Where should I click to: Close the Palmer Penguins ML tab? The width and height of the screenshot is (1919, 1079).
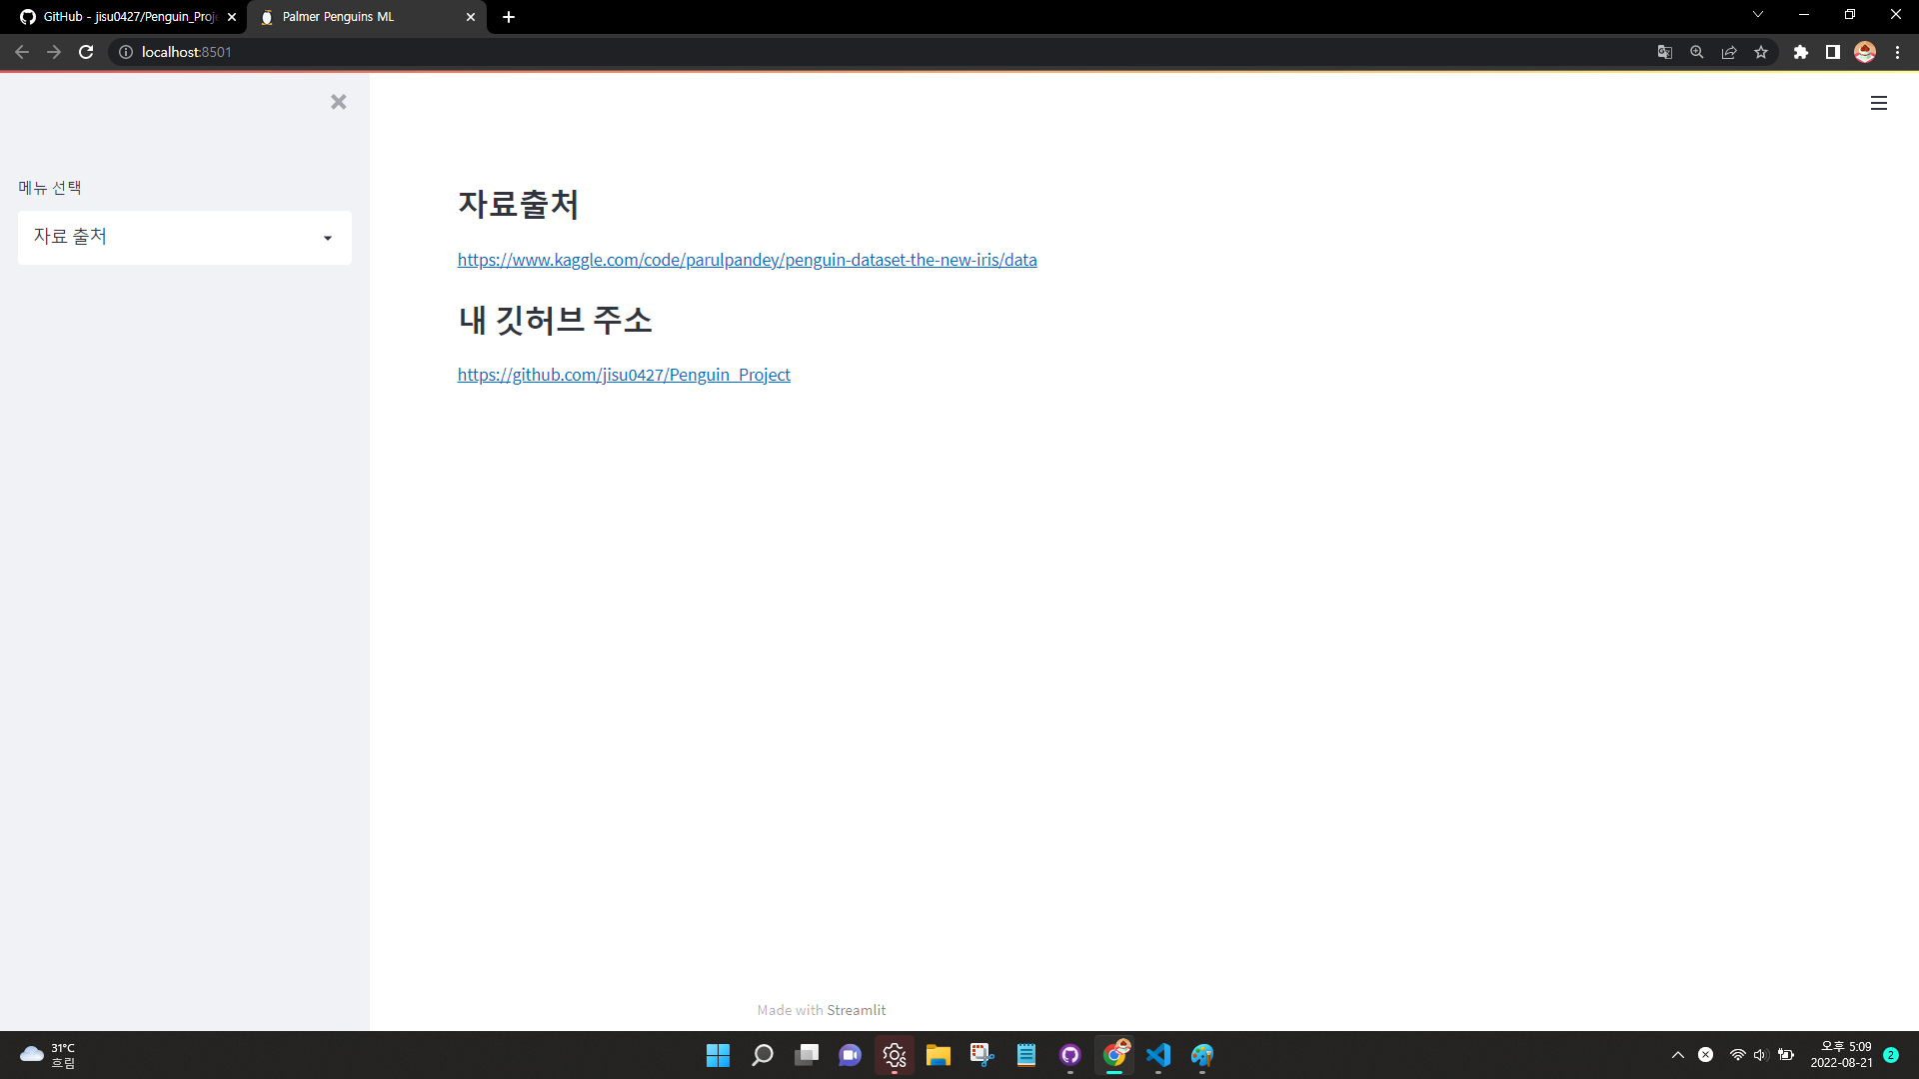pyautogui.click(x=471, y=17)
